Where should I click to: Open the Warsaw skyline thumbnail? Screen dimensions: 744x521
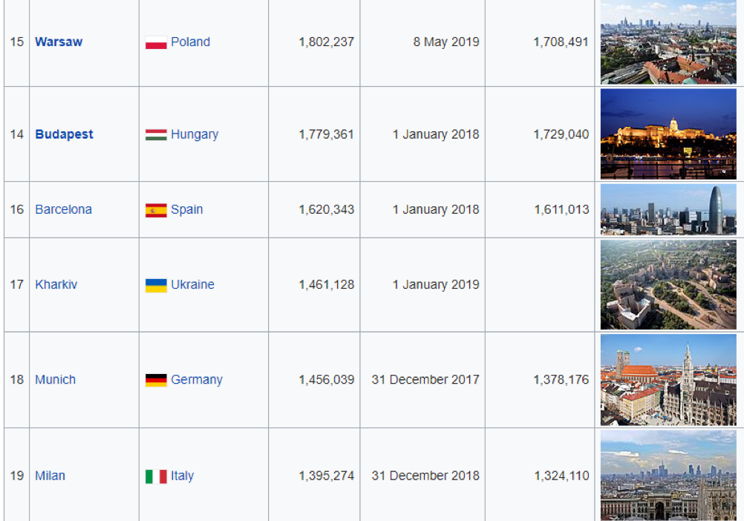pos(668,42)
